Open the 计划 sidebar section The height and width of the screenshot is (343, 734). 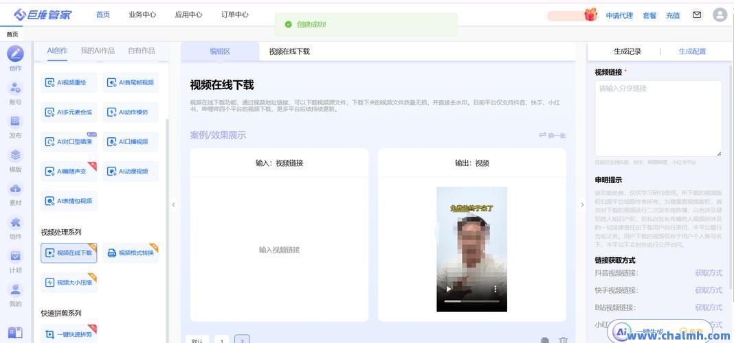(15, 260)
